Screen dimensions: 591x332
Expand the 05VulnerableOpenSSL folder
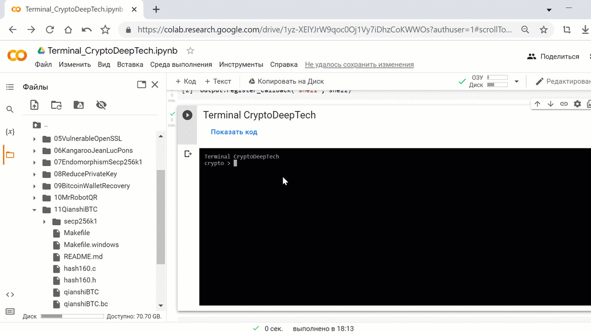34,138
